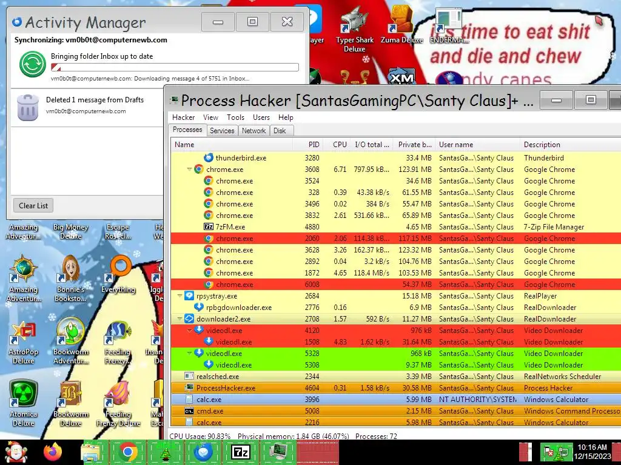This screenshot has height=465, width=621.
Task: Collapse the videodl.exe PID 4120 tree
Action: (x=190, y=330)
